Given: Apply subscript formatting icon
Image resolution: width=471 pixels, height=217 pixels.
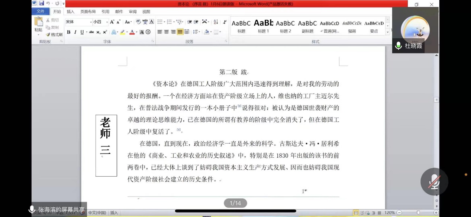Looking at the screenshot, I should (x=98, y=32).
